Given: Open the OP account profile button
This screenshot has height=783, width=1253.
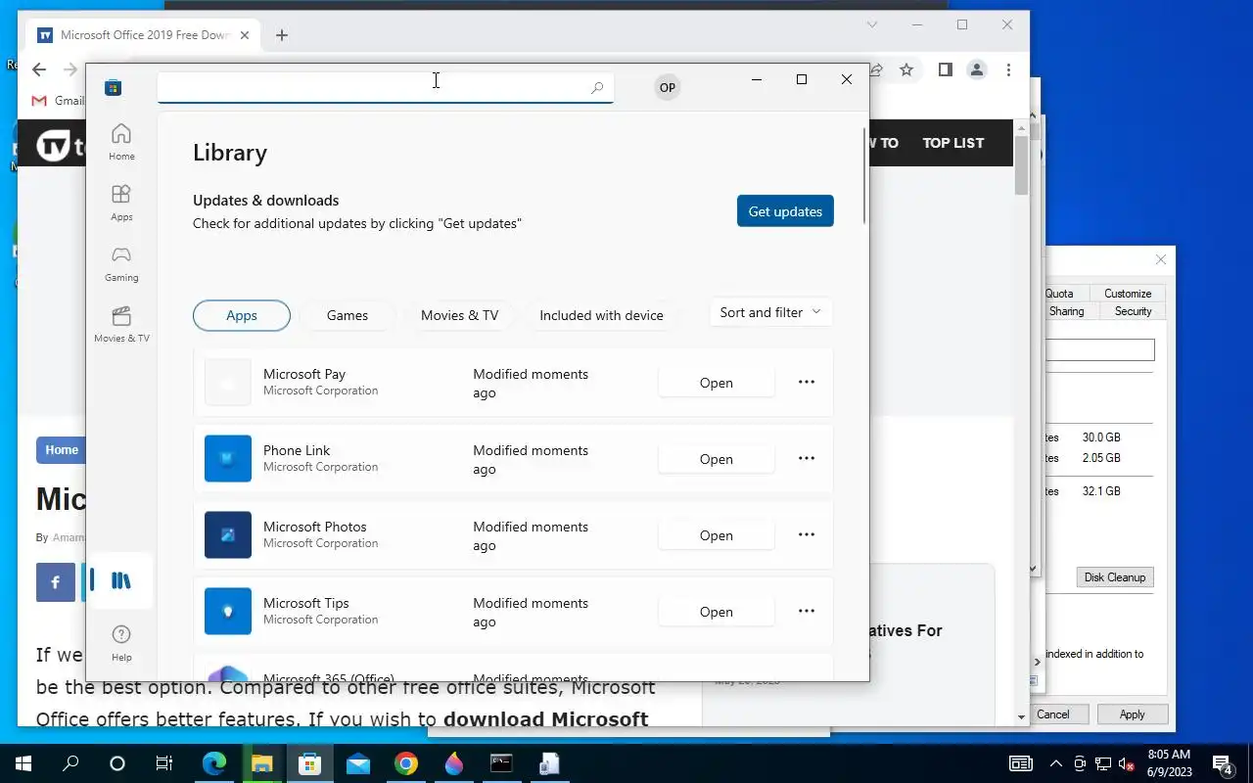Looking at the screenshot, I should pyautogui.click(x=667, y=87).
